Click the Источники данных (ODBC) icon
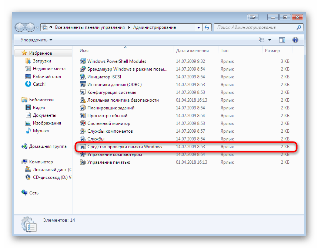 pyautogui.click(x=83, y=84)
